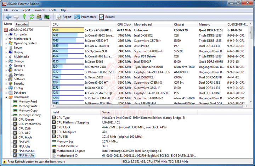Select Memory Copy benchmark

point(28,110)
